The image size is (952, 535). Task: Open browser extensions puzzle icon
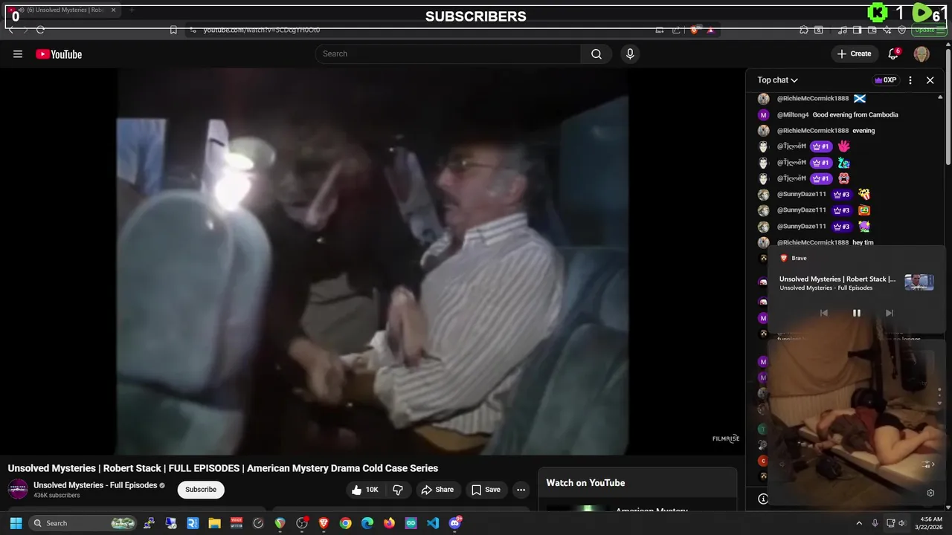pyautogui.click(x=804, y=30)
